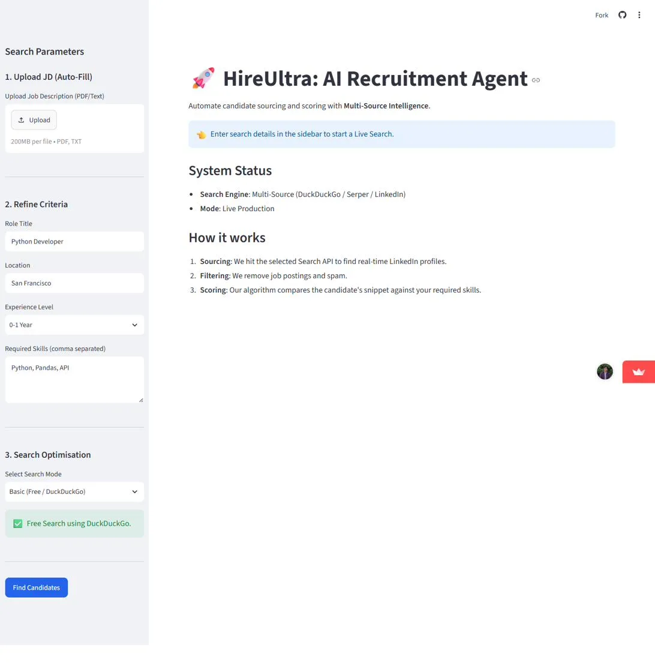This screenshot has height=672, width=655.
Task: Open the creator profile avatar
Action: click(x=605, y=371)
